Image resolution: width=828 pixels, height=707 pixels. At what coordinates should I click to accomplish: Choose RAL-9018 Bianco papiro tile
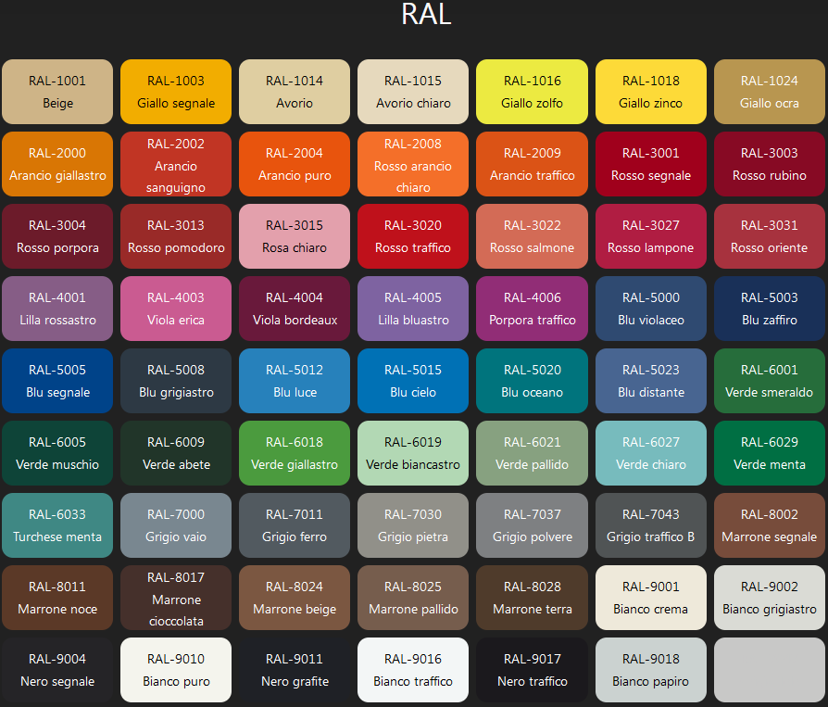coord(651,670)
